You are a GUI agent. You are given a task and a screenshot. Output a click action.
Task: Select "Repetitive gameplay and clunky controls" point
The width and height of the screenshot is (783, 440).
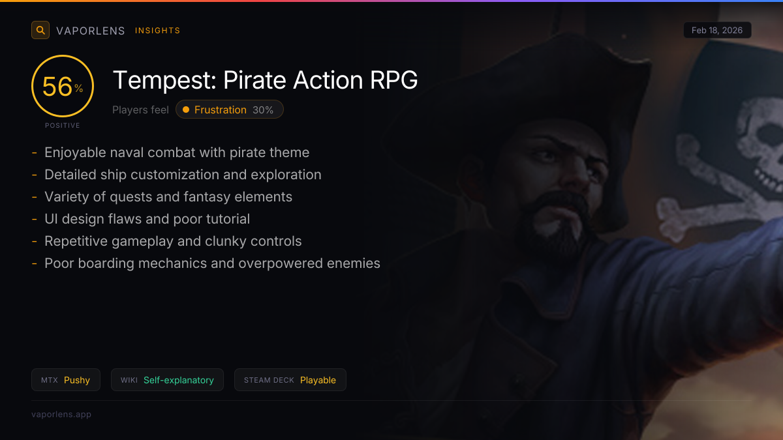click(x=173, y=241)
